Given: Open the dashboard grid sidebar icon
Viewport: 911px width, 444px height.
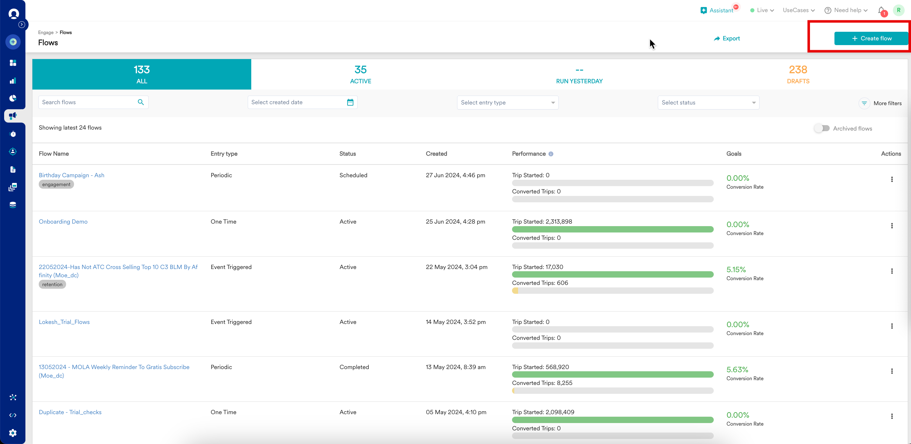Looking at the screenshot, I should click(x=13, y=63).
